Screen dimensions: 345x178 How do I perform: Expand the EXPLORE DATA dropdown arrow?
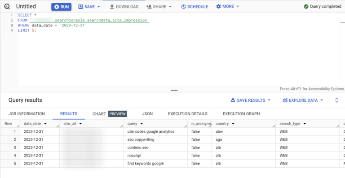322,100
